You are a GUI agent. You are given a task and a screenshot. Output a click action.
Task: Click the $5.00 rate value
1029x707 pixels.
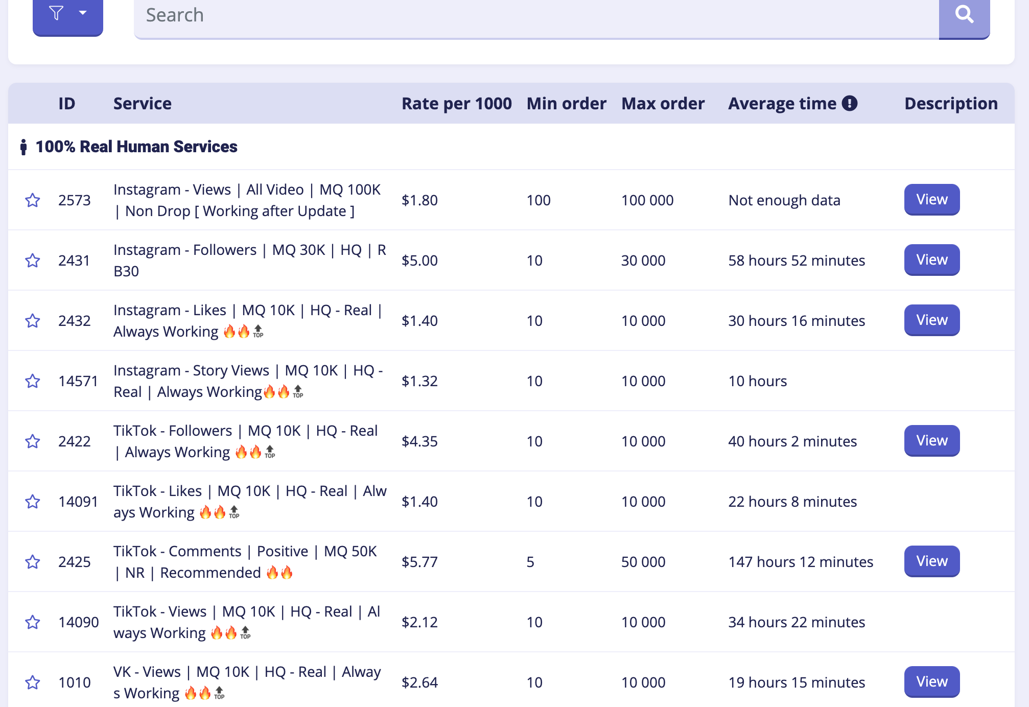[x=419, y=261]
